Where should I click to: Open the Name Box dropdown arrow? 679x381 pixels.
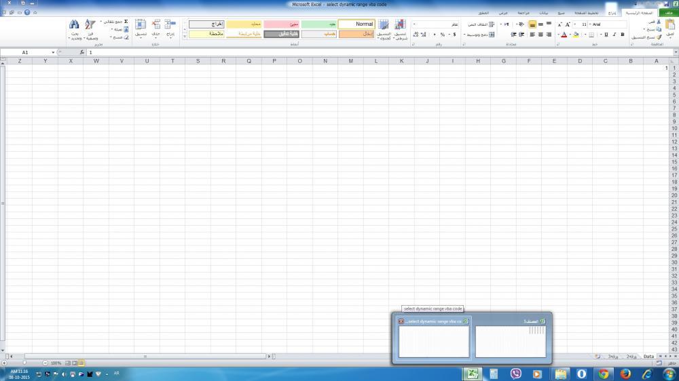point(53,52)
